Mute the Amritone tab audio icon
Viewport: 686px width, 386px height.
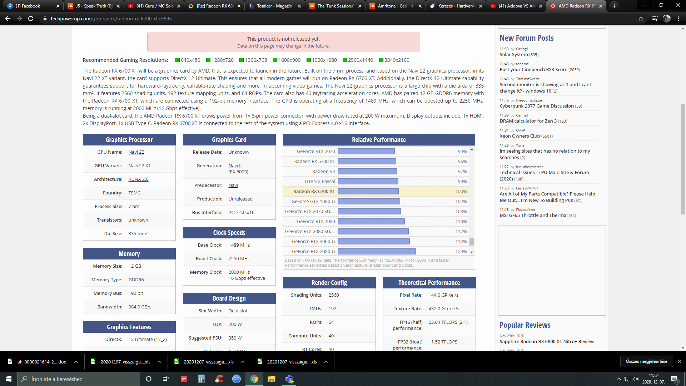(413, 6)
